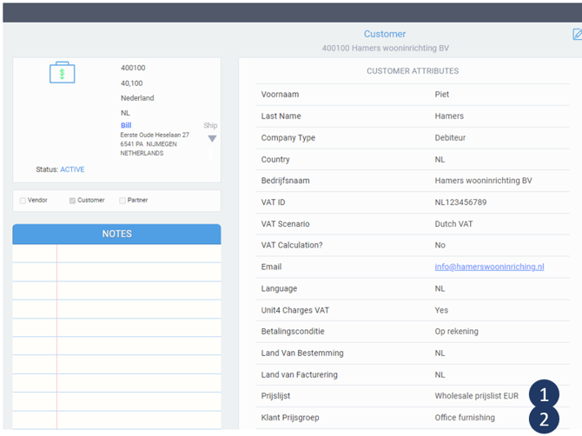Click the ACTIVE status link
Viewport: 582px width, 436px height.
[72, 169]
